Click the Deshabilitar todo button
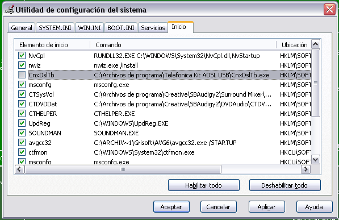 pos(284,185)
